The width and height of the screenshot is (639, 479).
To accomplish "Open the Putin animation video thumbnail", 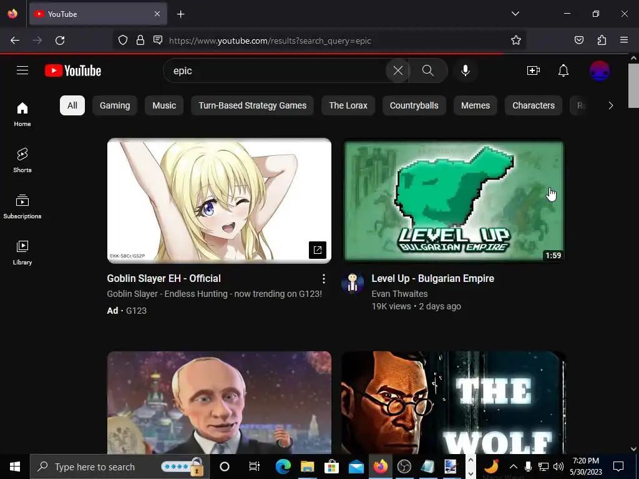I will click(x=219, y=402).
